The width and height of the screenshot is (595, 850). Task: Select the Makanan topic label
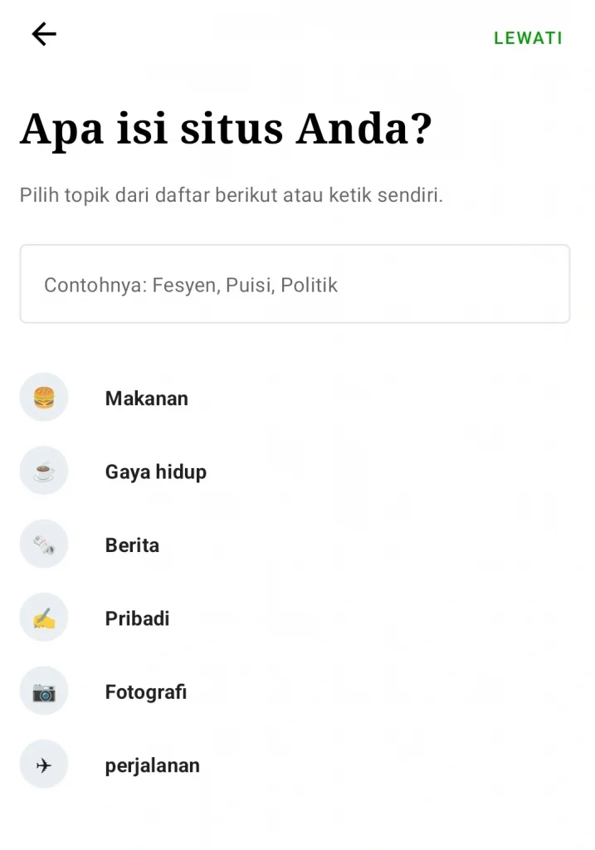(x=146, y=398)
